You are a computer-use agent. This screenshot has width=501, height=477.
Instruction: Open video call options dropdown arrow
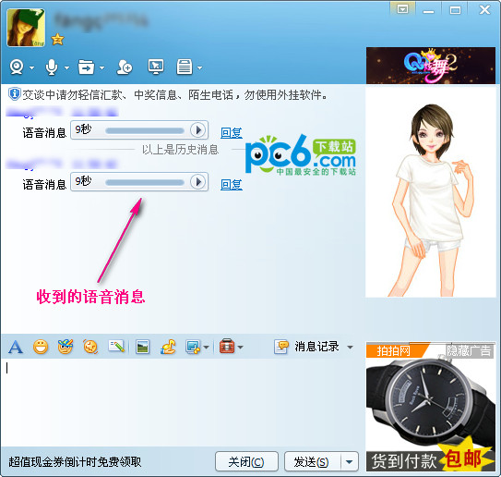click(31, 67)
